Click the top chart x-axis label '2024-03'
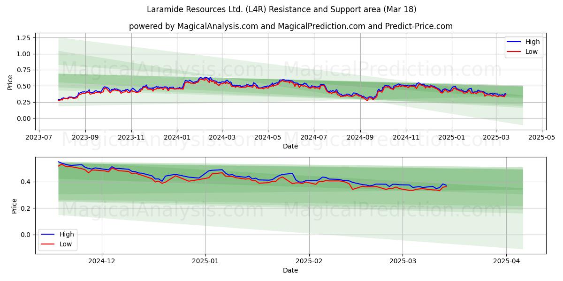The image size is (563, 281). [x=222, y=138]
